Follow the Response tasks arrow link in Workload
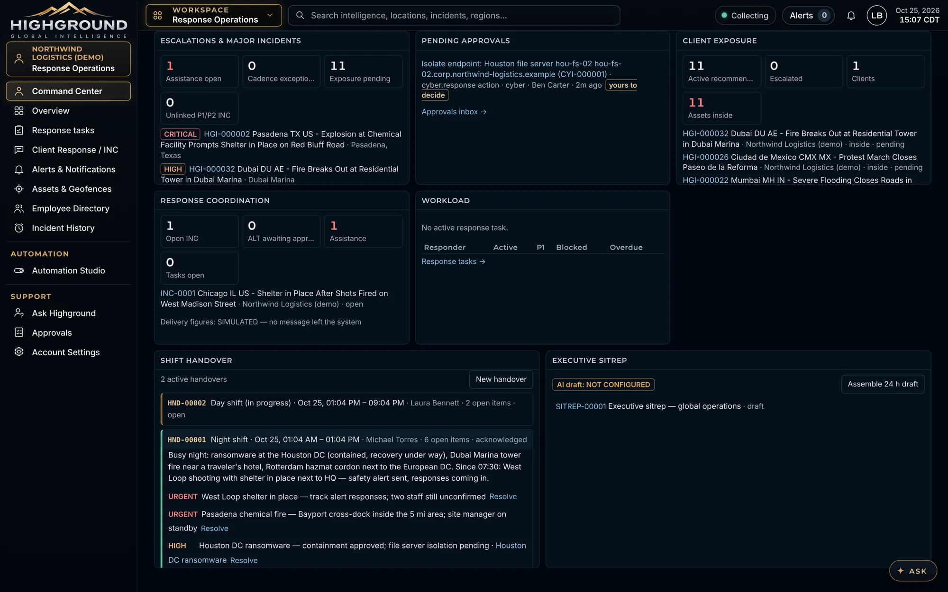This screenshot has height=592, width=948. pyautogui.click(x=453, y=261)
